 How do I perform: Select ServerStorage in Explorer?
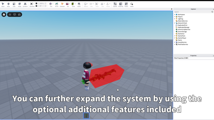(182, 32)
